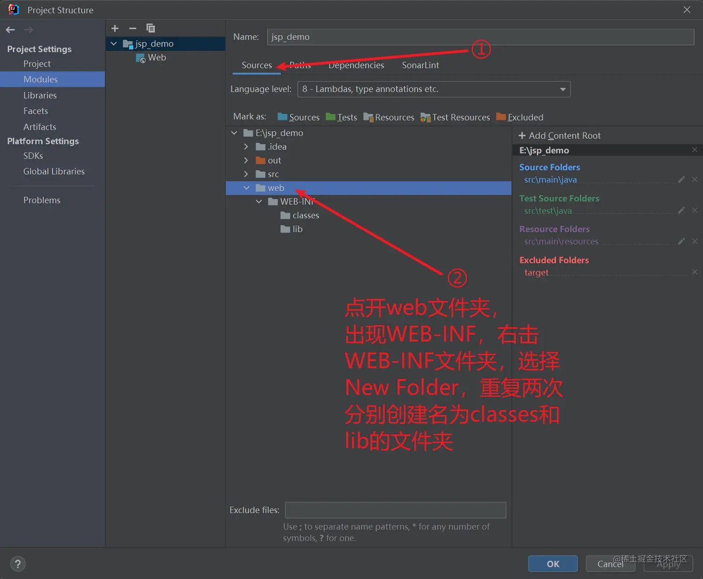This screenshot has height=579, width=703.
Task: Mark folder as Sources
Action: coord(298,117)
